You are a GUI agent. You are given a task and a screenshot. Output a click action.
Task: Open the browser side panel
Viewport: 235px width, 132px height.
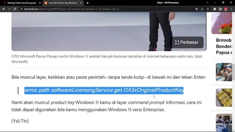(x=220, y=9)
